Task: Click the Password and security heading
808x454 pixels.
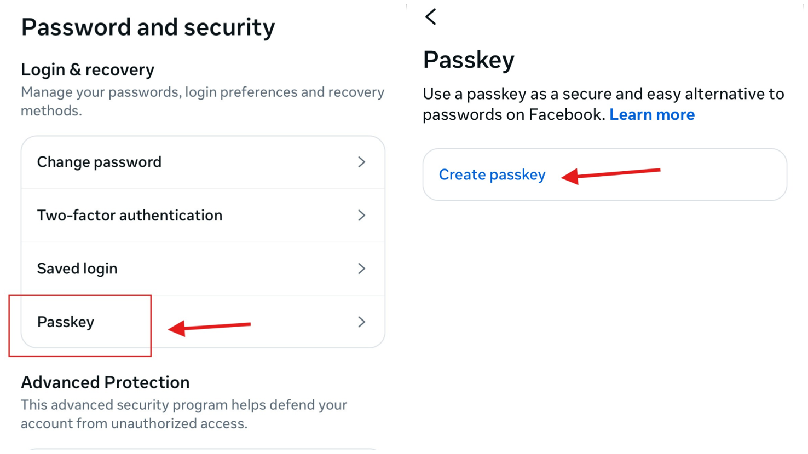Action: pos(148,27)
